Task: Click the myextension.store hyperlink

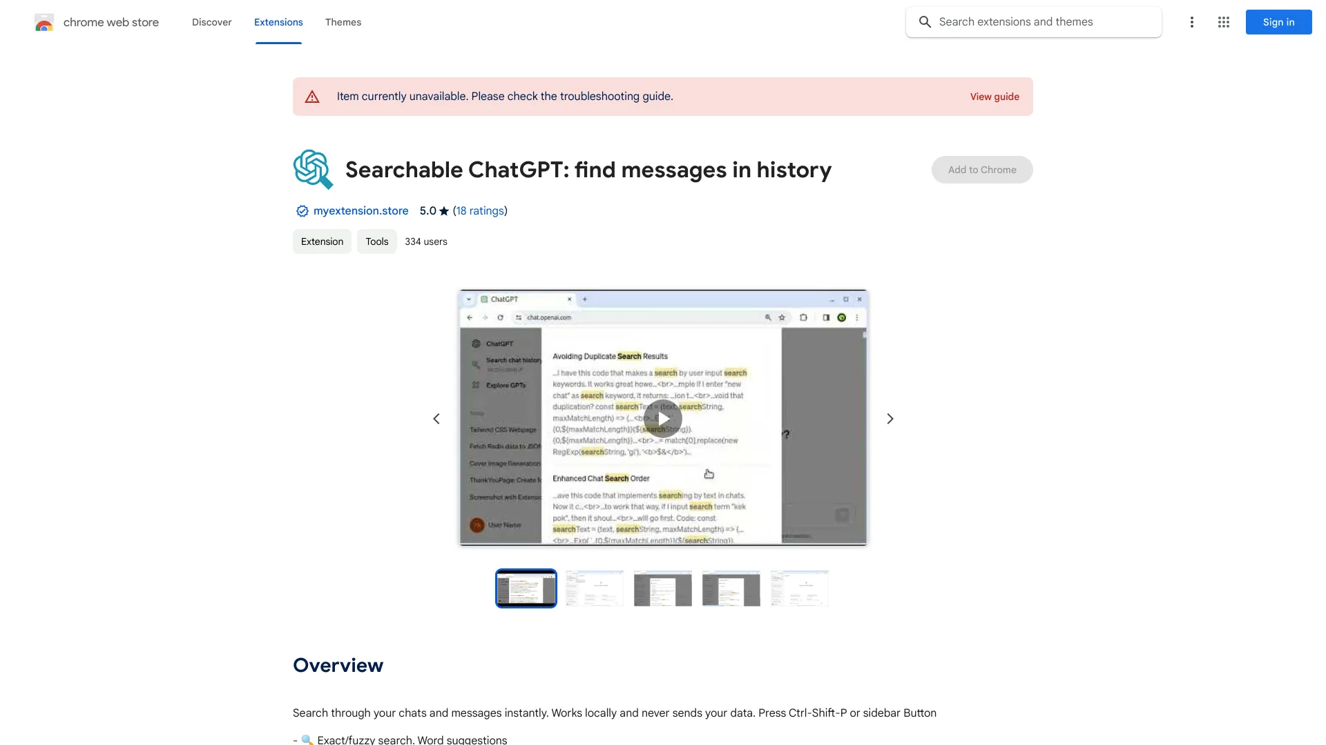Action: point(361,210)
